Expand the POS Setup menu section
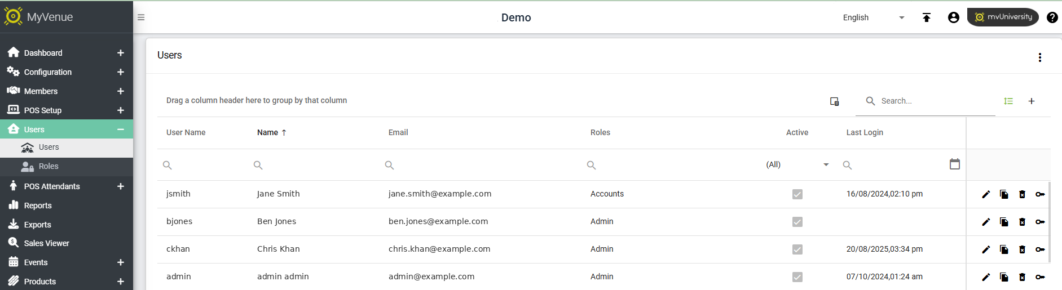1062x290 pixels. (x=121, y=110)
